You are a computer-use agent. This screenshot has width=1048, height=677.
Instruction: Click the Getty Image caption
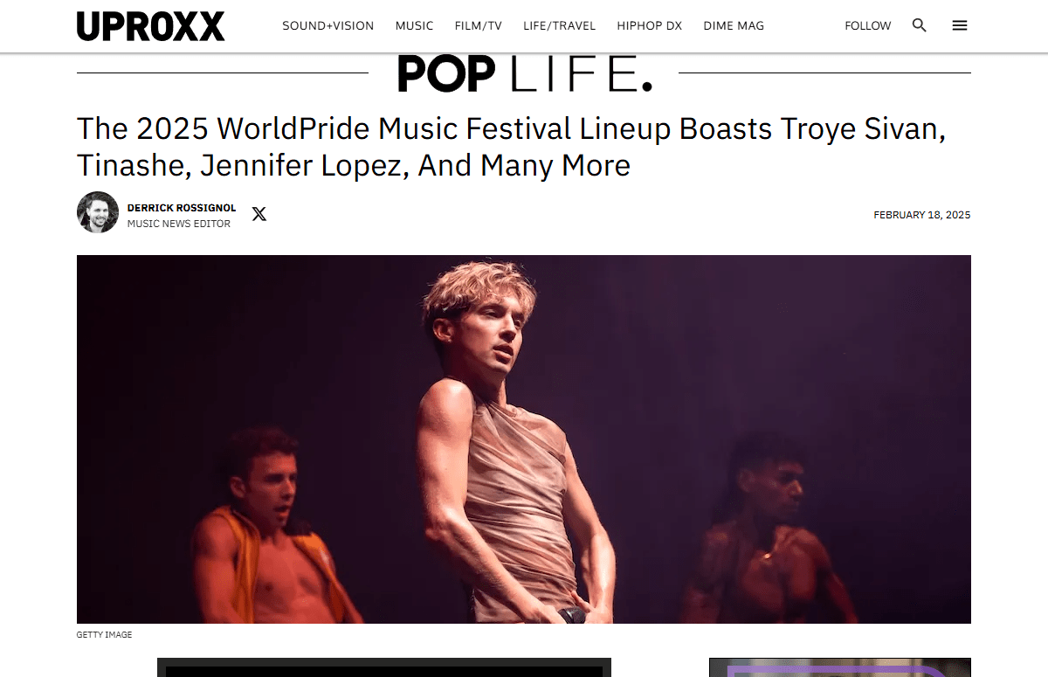104,635
